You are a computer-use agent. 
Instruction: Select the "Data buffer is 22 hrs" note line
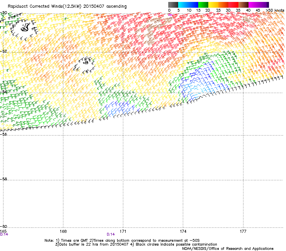coord(136,244)
